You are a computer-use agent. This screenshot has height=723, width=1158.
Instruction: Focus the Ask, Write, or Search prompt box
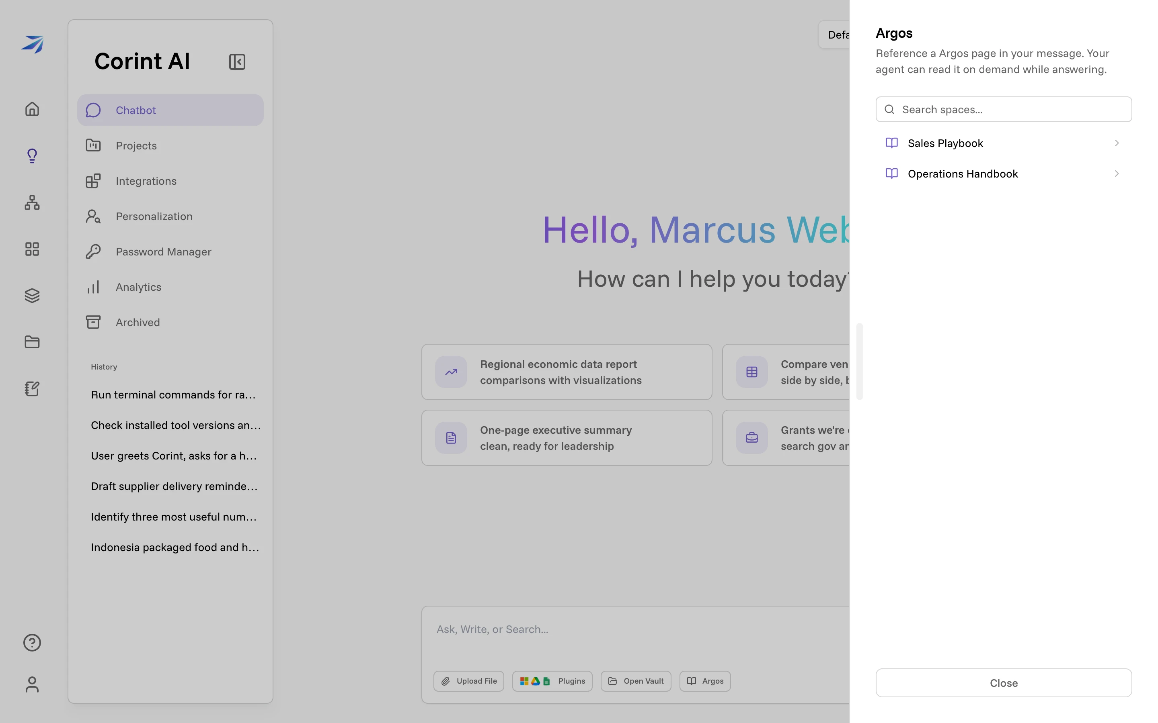click(x=635, y=629)
